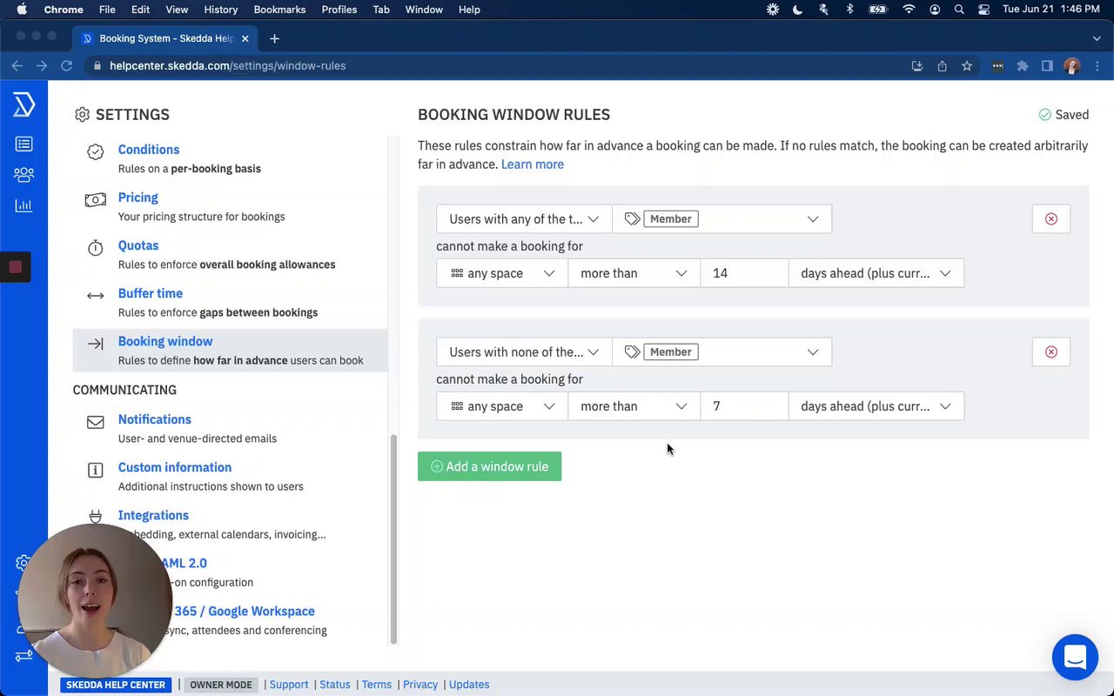Open the History menu
The height and width of the screenshot is (696, 1114).
220,10
